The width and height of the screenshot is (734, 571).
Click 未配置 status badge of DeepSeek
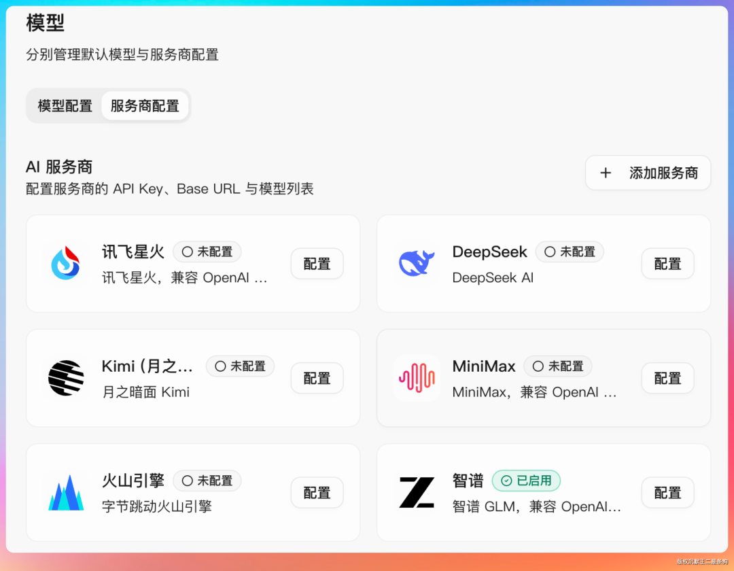coord(570,252)
